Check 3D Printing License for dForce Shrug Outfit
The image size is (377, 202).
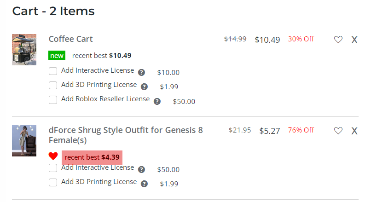[53, 183]
